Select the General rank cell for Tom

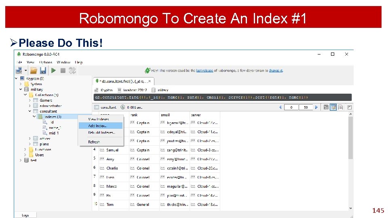click(144, 204)
